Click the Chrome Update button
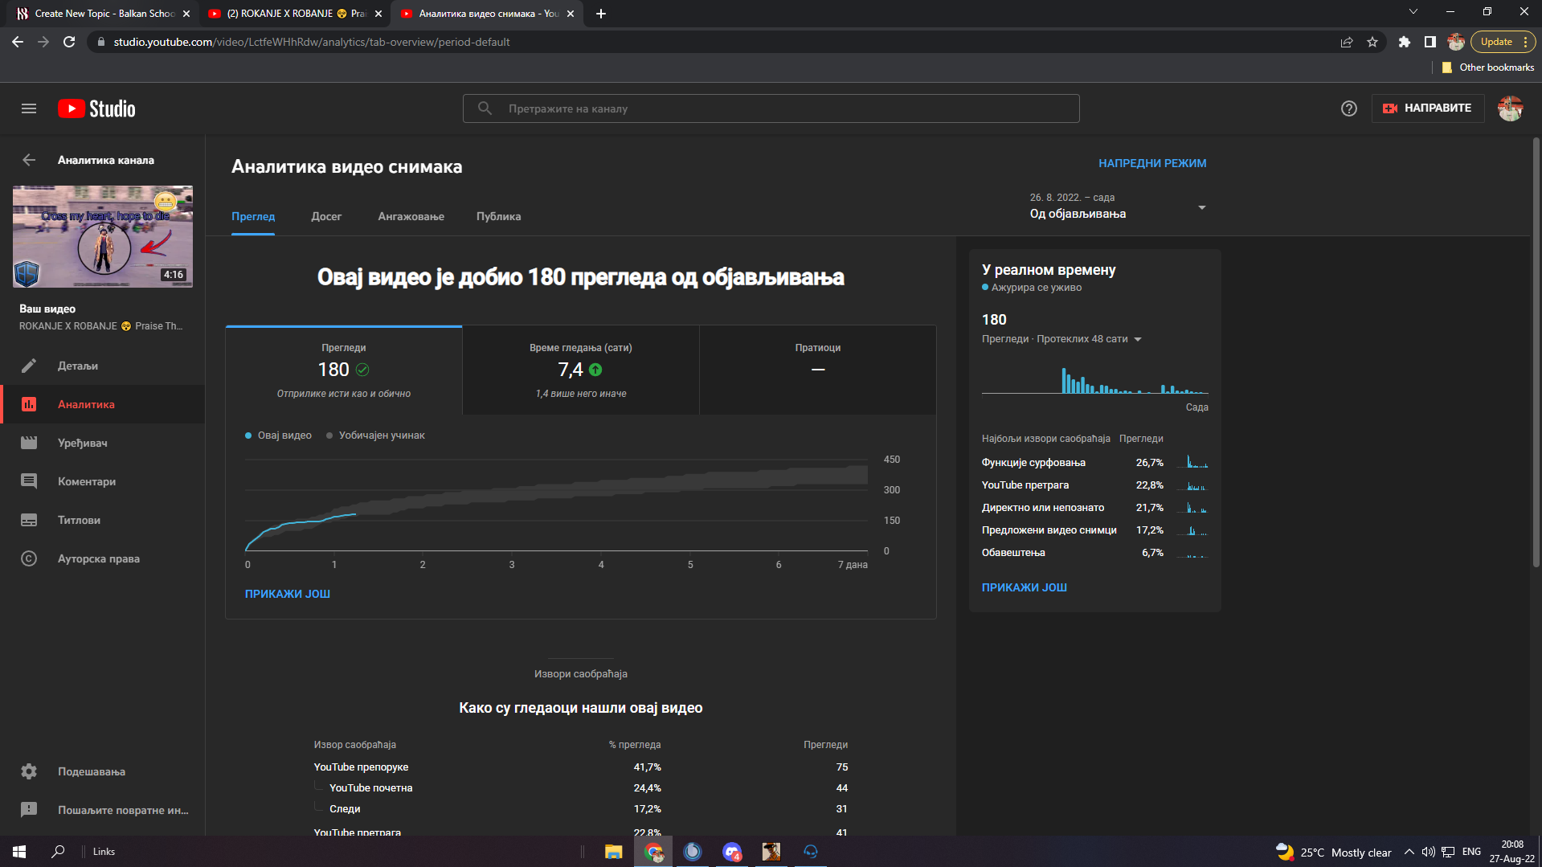This screenshot has width=1542, height=867. click(x=1503, y=42)
